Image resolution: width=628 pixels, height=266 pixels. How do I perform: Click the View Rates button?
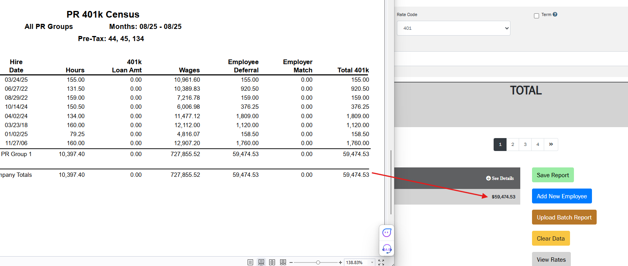coord(551,259)
